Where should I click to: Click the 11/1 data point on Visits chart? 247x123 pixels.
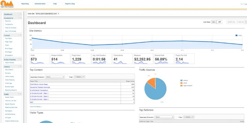[x=182, y=41]
